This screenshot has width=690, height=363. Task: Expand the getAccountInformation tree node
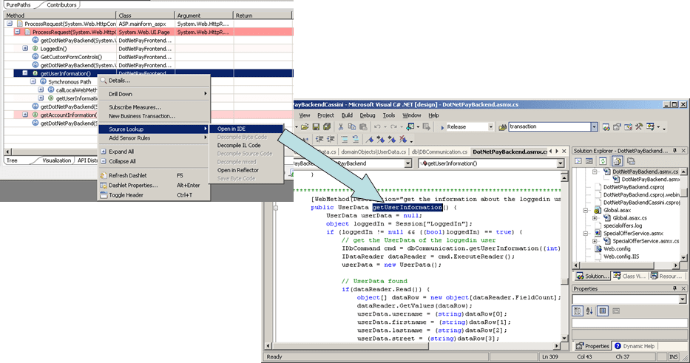point(25,115)
